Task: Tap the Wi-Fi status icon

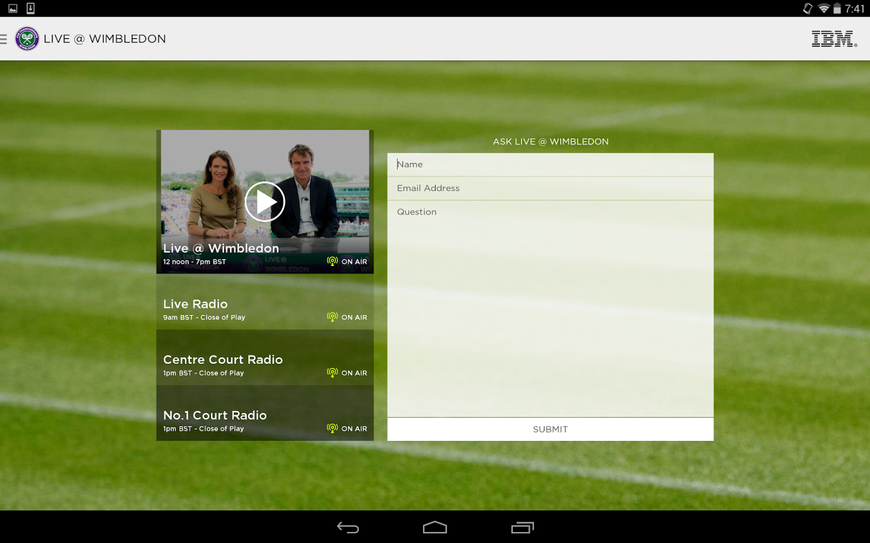Action: tap(823, 8)
